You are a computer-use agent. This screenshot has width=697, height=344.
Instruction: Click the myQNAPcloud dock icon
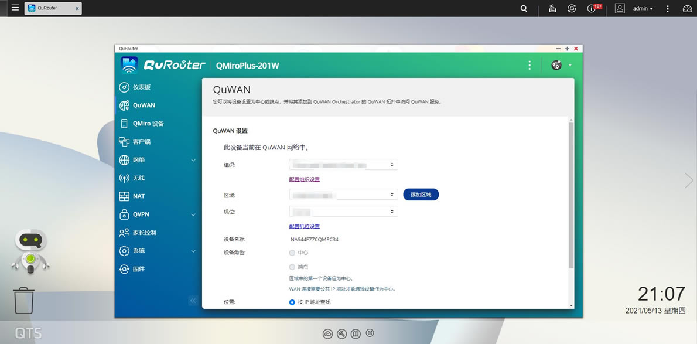point(327,333)
